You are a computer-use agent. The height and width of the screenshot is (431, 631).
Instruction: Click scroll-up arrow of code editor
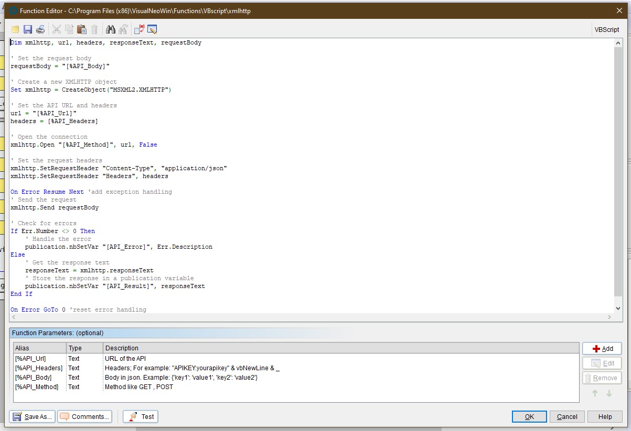pos(618,42)
